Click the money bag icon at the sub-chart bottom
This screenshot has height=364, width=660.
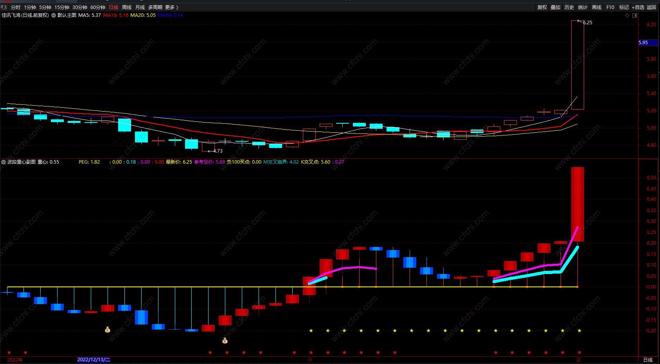(225, 341)
